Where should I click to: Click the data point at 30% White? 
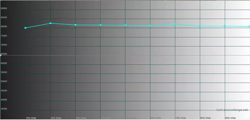coord(76,25)
